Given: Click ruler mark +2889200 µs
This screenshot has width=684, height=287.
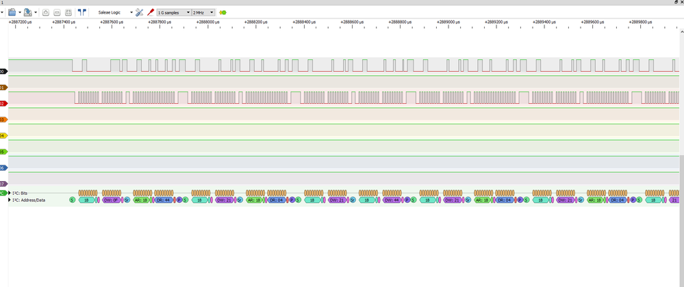Looking at the screenshot, I should point(496,22).
